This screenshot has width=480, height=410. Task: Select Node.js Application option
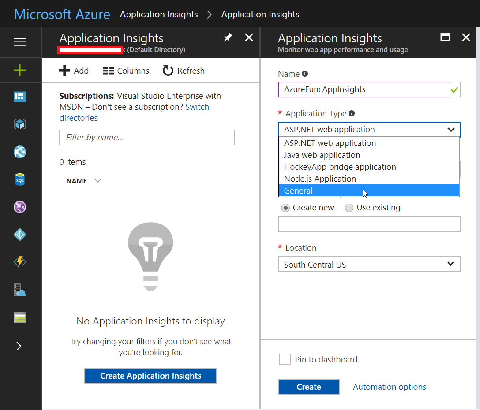tap(369, 179)
